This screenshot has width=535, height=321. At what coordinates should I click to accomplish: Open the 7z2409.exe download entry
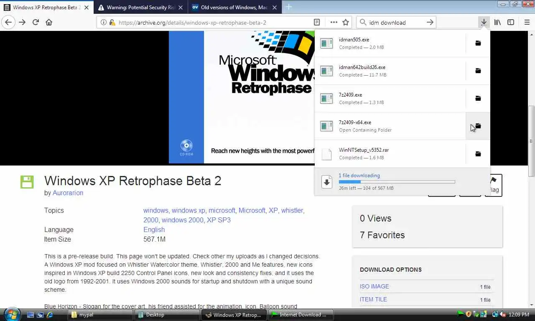390,98
